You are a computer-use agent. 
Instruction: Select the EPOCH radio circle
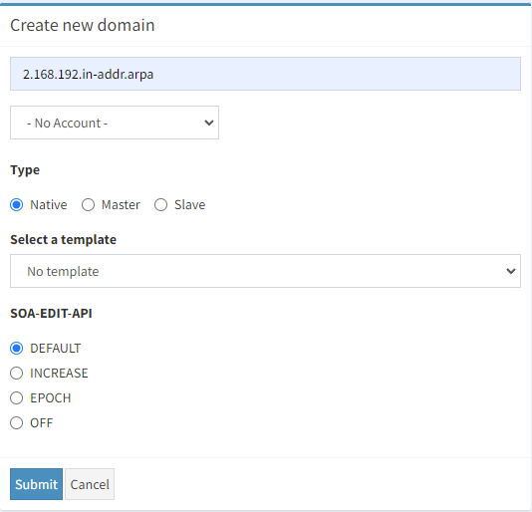17,398
